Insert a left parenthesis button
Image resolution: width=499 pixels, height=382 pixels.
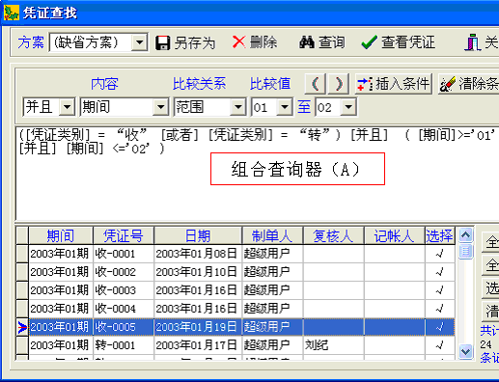click(x=316, y=84)
